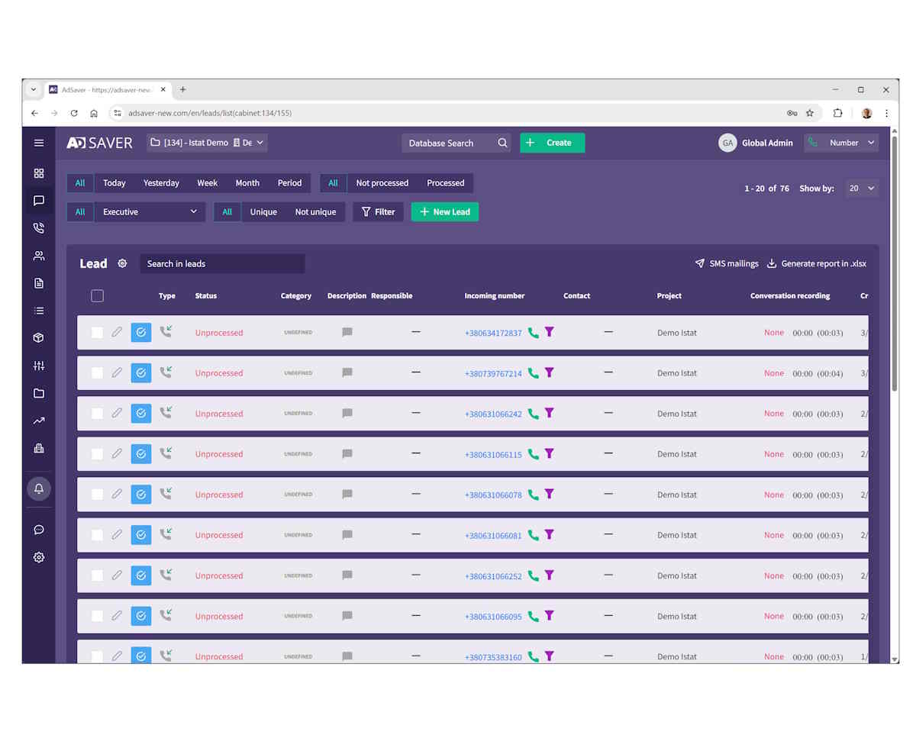Open the Filter button
Screen dimensions: 916x735
coord(378,211)
